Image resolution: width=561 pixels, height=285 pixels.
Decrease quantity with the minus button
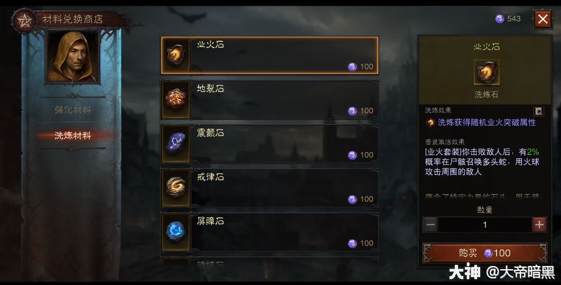tap(431, 225)
